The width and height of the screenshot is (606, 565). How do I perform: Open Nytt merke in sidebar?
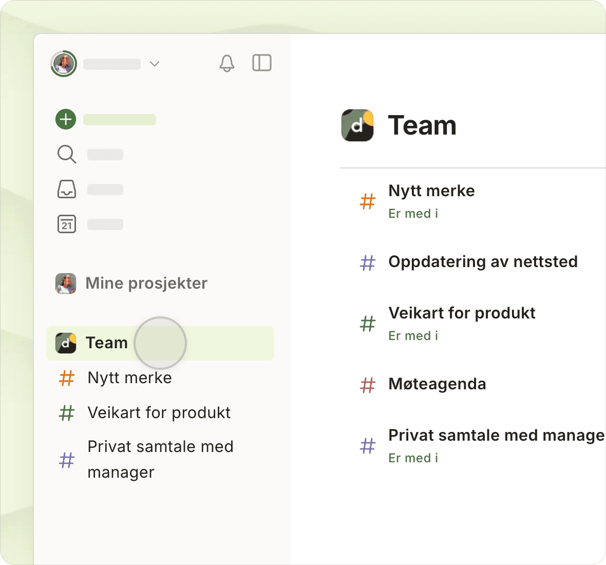(130, 378)
